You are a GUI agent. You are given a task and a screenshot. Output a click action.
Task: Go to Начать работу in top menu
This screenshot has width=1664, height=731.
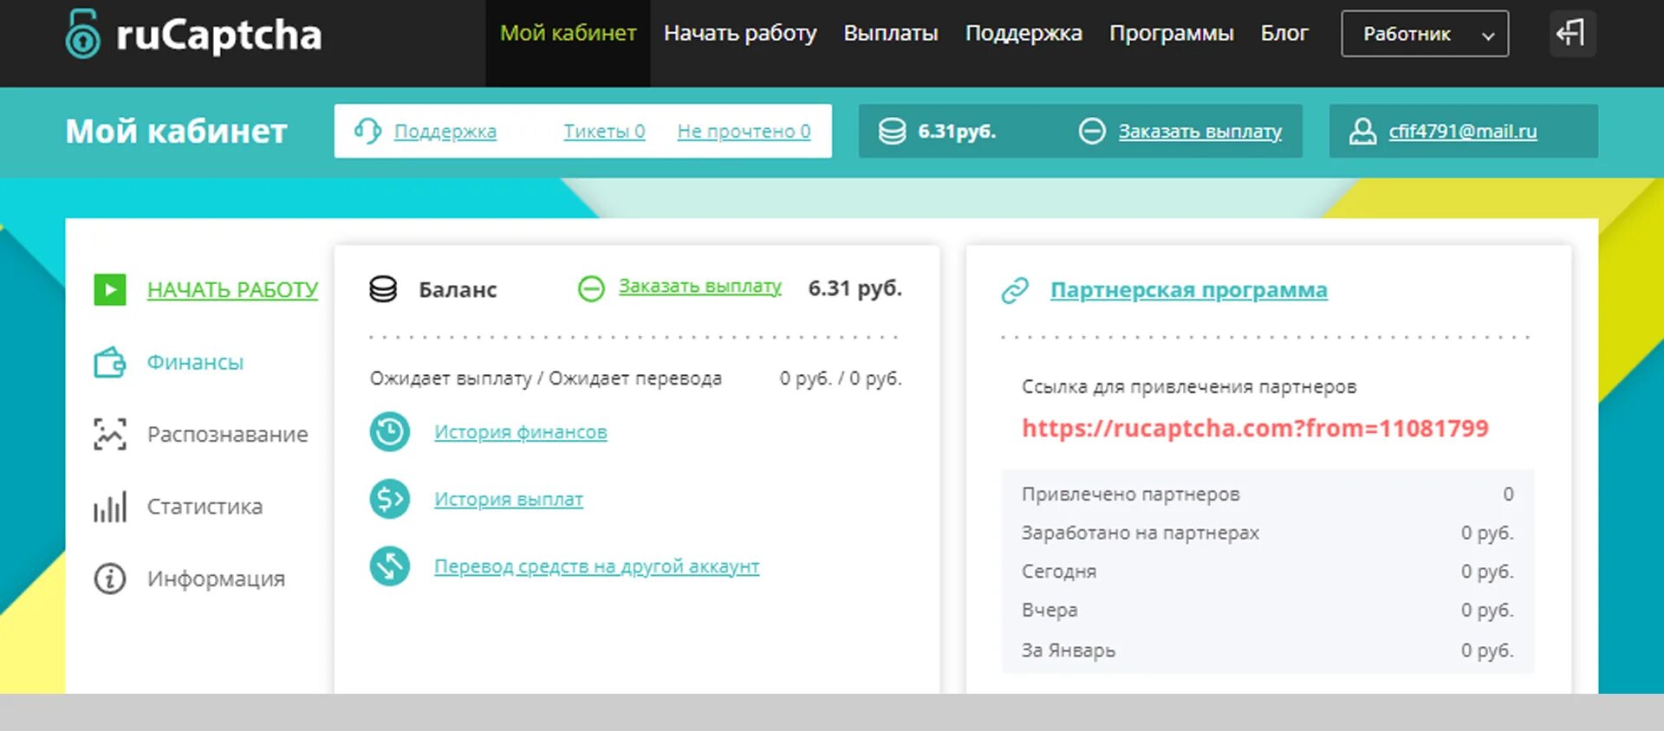click(740, 33)
